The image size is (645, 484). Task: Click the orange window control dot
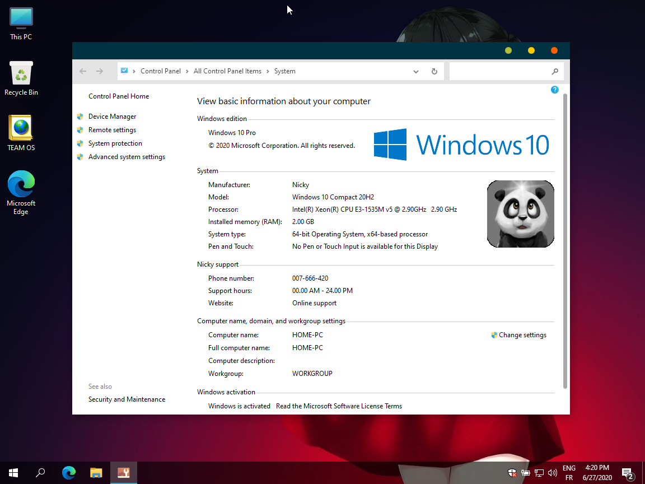point(554,50)
